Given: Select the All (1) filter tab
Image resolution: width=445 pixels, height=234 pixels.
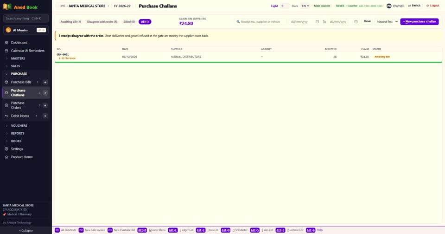Looking at the screenshot, I should [145, 22].
